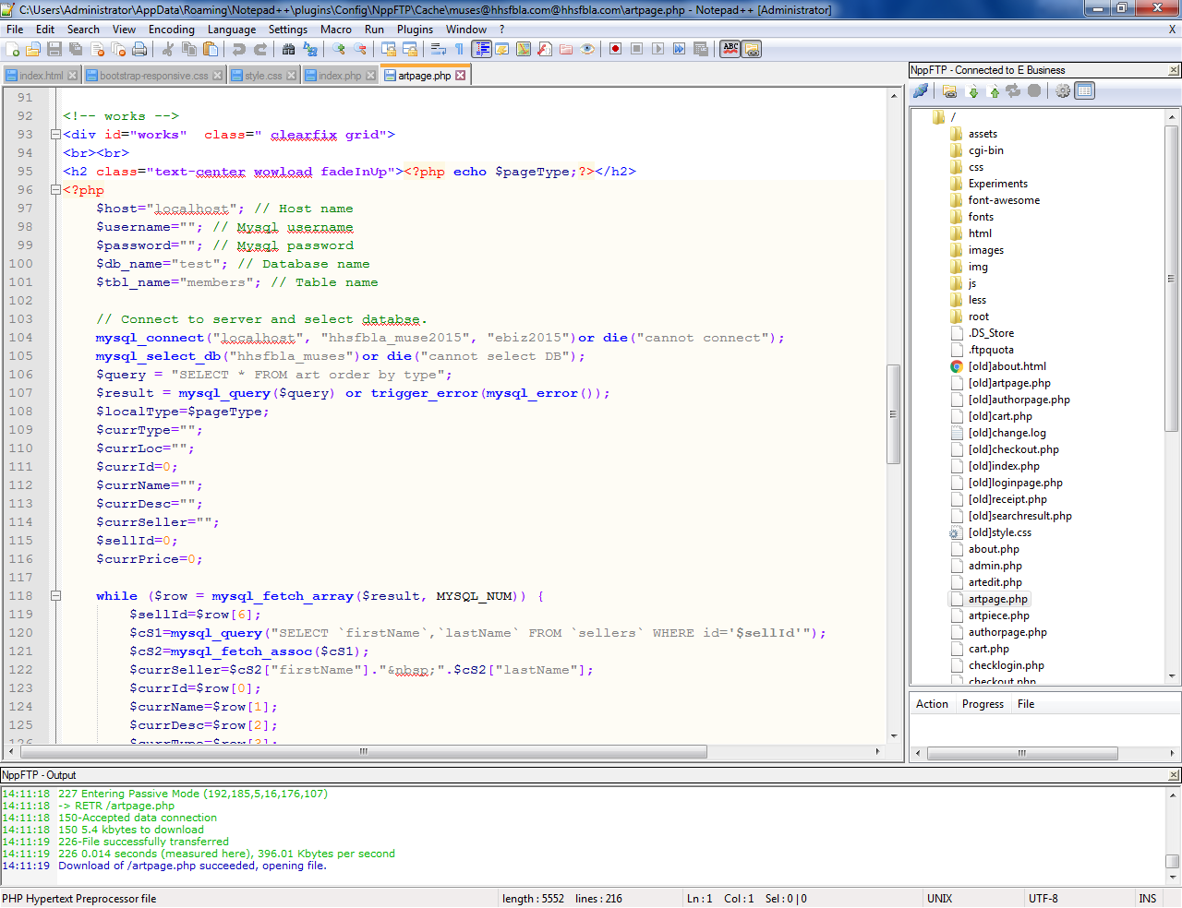Image resolution: width=1182 pixels, height=908 pixels.
Task: Collapse the while loop fold at line 118
Action: click(x=55, y=596)
